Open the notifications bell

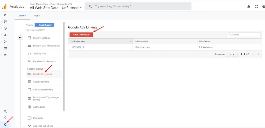(249, 7)
